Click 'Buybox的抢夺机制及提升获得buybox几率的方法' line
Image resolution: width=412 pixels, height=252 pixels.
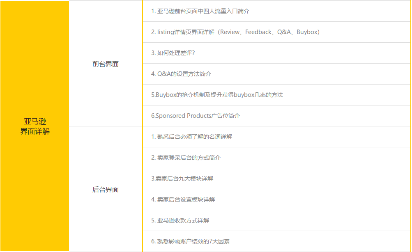pyautogui.click(x=276, y=95)
